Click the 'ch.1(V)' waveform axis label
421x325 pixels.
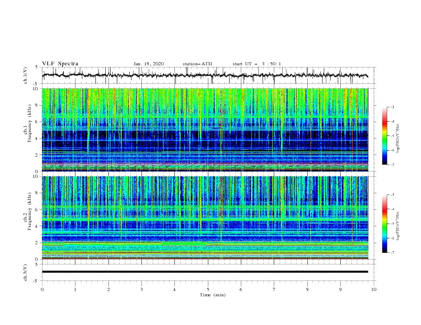tap(25, 75)
